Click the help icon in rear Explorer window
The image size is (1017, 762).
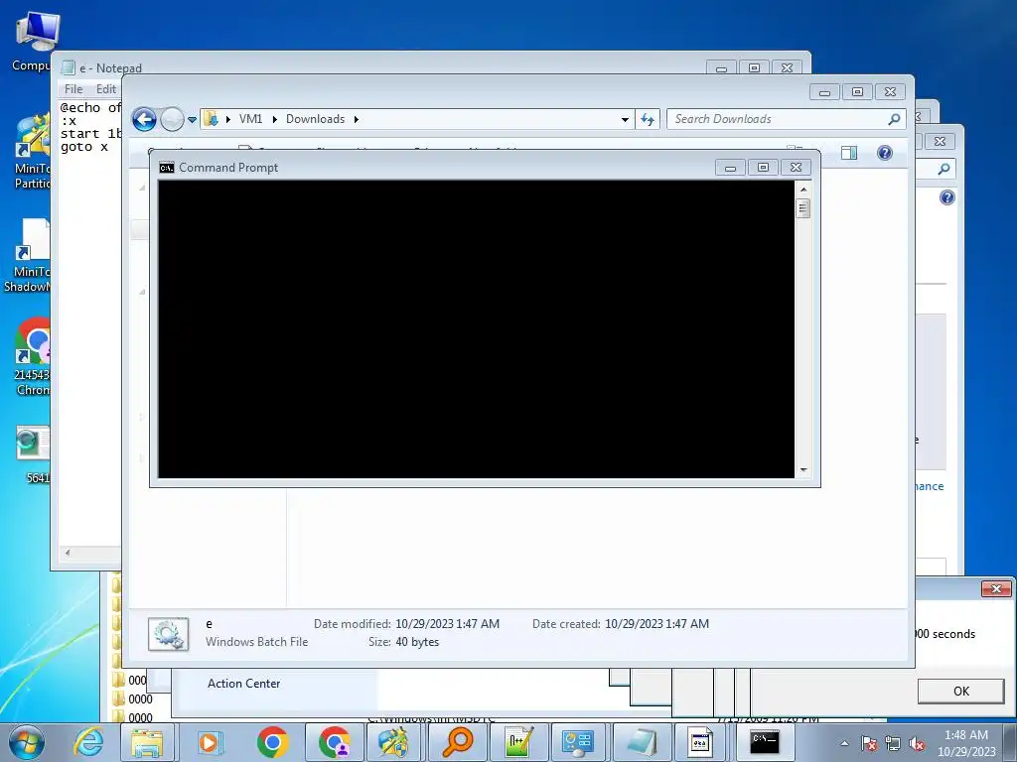(x=946, y=197)
